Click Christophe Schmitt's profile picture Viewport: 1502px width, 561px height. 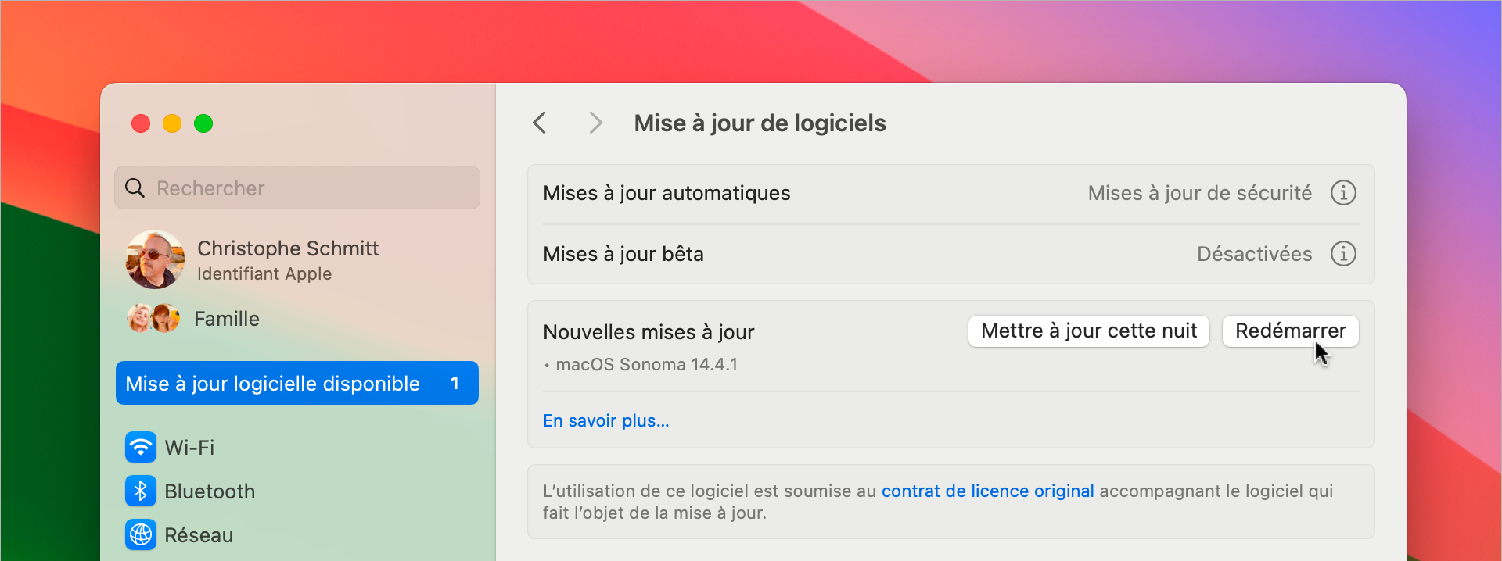coord(155,259)
